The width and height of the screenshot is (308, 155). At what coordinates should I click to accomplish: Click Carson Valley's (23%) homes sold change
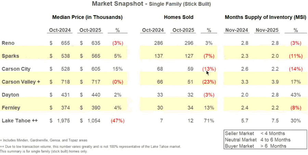209,82
